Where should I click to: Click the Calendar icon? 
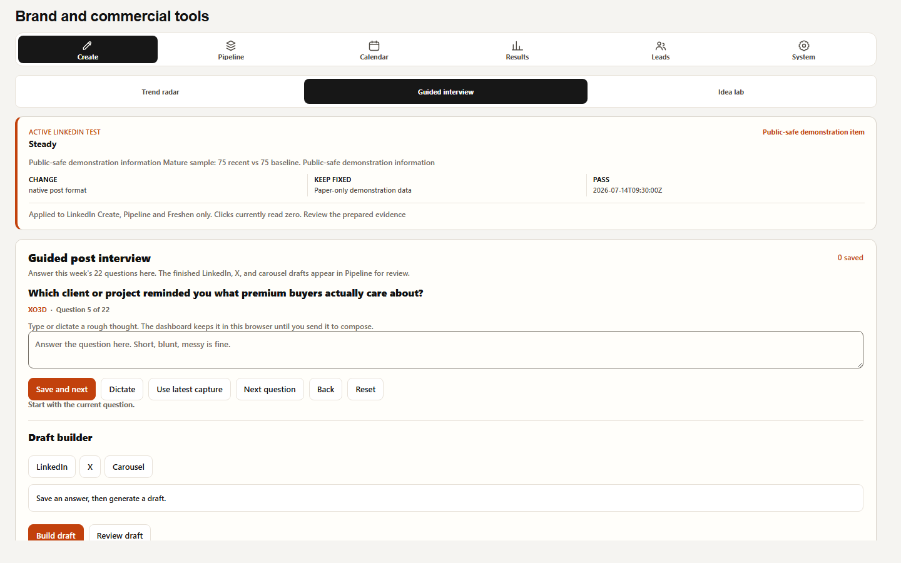pyautogui.click(x=374, y=46)
